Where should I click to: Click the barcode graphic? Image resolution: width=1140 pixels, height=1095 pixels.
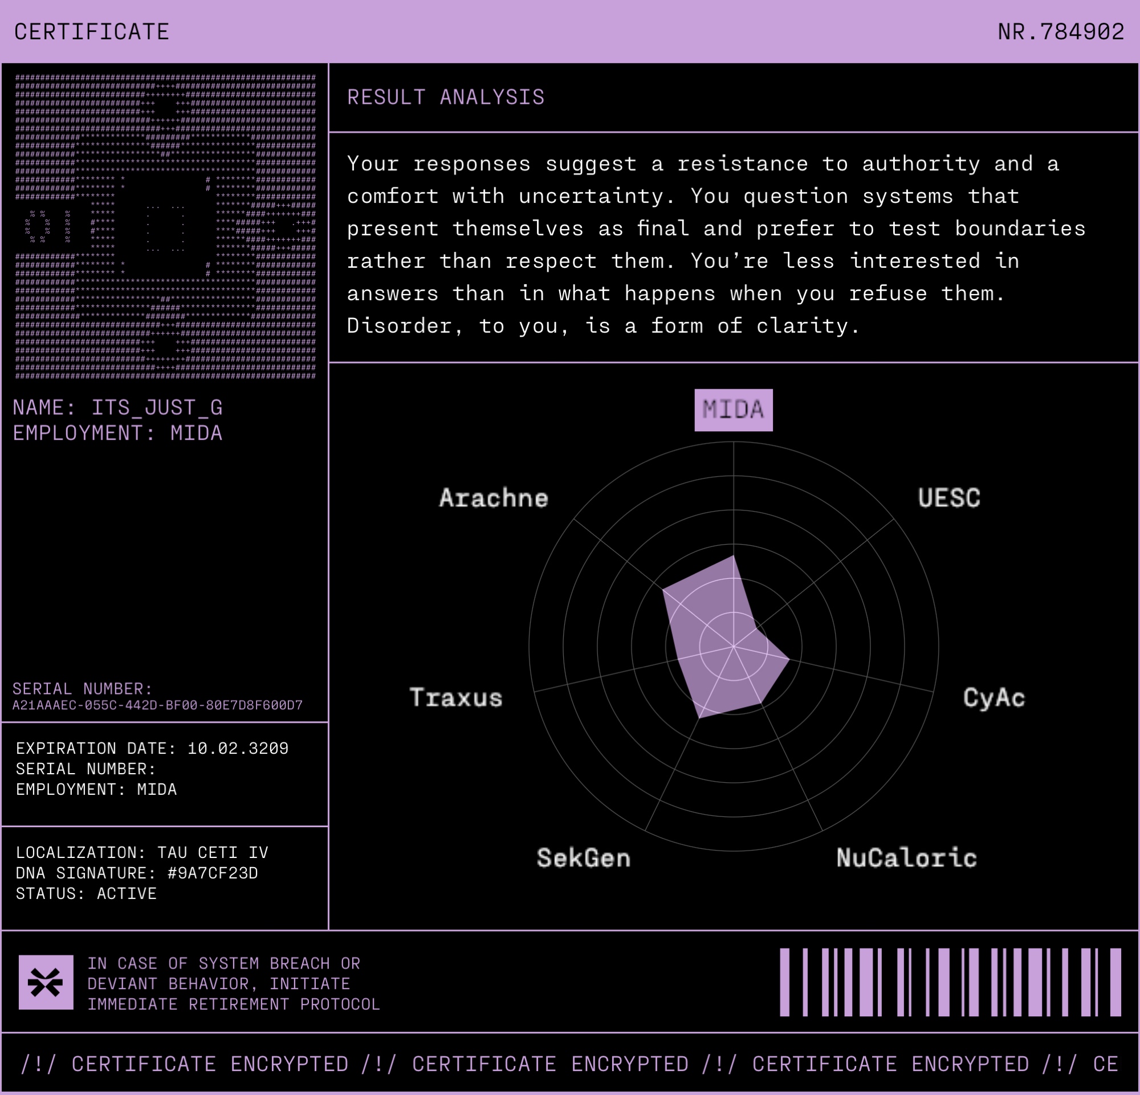tap(950, 982)
